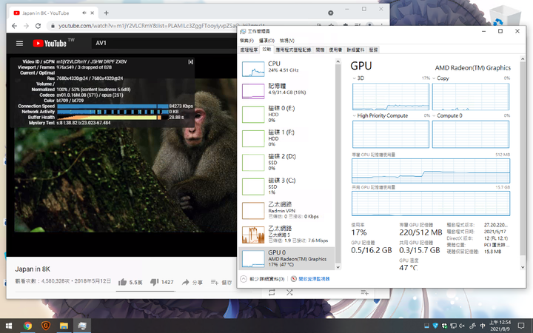Click the Chrome forward arrow
Viewport: 533px width, 333px height.
tap(26, 26)
